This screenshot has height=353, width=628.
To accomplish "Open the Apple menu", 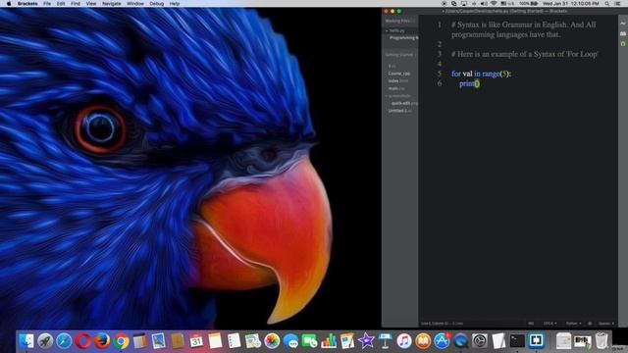I will (9, 4).
